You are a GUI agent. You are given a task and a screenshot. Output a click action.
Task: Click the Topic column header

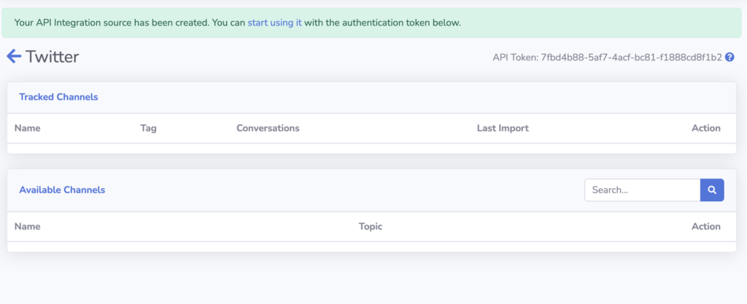pos(371,227)
